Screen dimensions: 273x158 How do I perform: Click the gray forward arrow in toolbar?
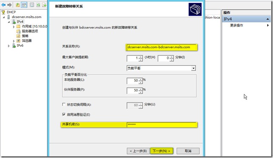pos(10,5)
